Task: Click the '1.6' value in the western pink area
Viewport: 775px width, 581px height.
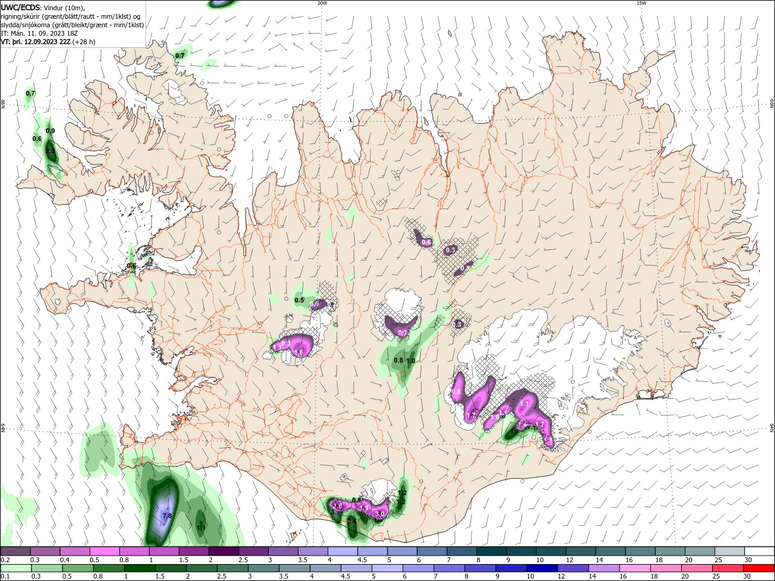Action: pos(298,352)
